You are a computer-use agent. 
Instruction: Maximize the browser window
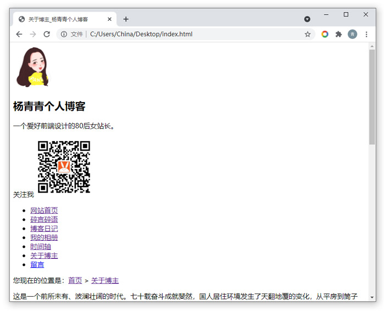pos(346,15)
